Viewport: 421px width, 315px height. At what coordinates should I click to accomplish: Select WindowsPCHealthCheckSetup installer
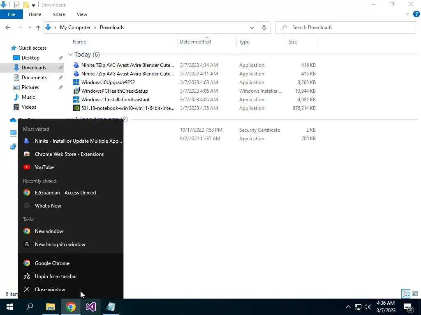(x=115, y=91)
